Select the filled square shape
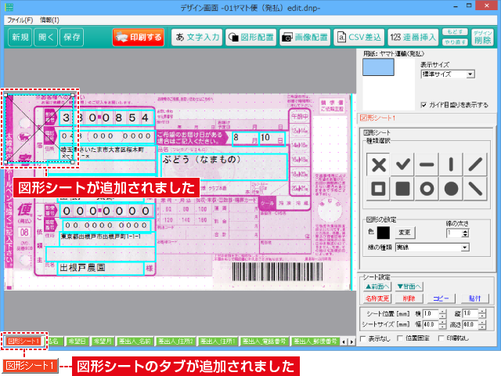Viewport: 501px width, 376px height. coord(402,189)
